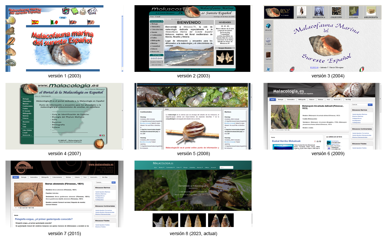Click the Pelagiella exigua article link in versión 7
Image resolution: width=387 pixels, height=238 pixels.
click(44, 219)
